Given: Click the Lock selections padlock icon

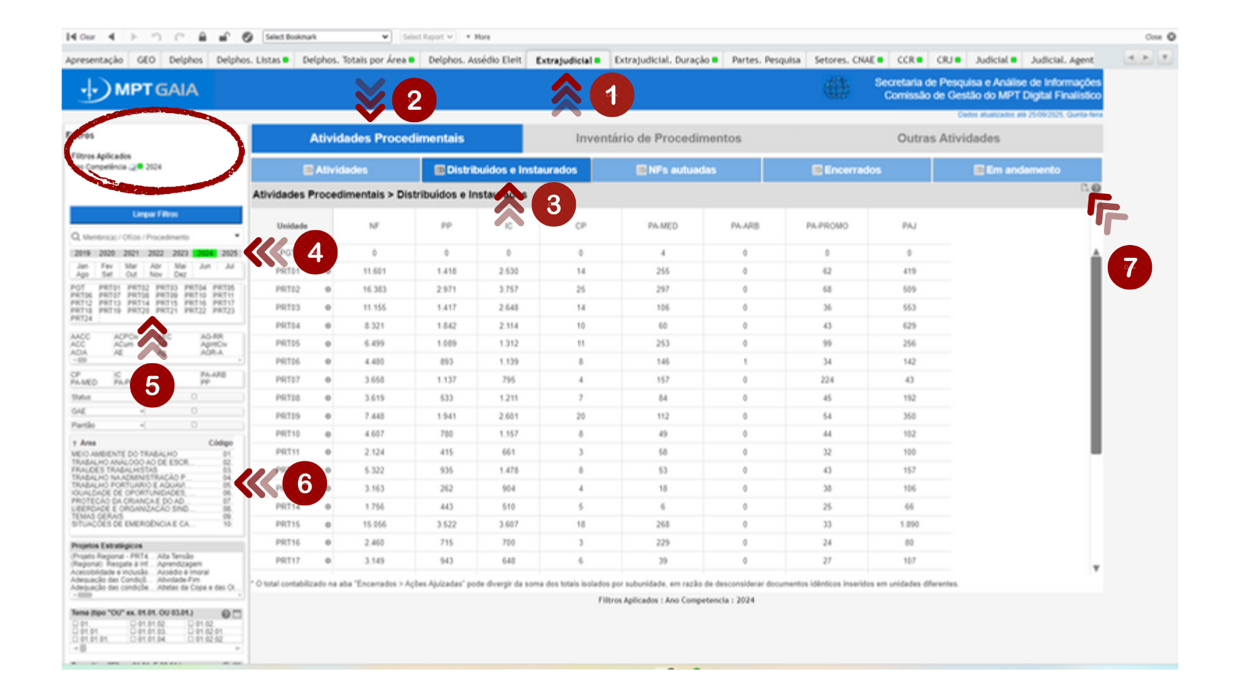Looking at the screenshot, I should point(202,37).
